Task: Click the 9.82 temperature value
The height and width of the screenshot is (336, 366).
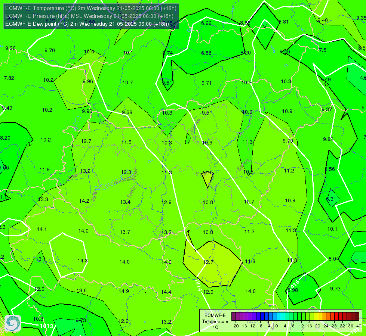Action: [328, 139]
